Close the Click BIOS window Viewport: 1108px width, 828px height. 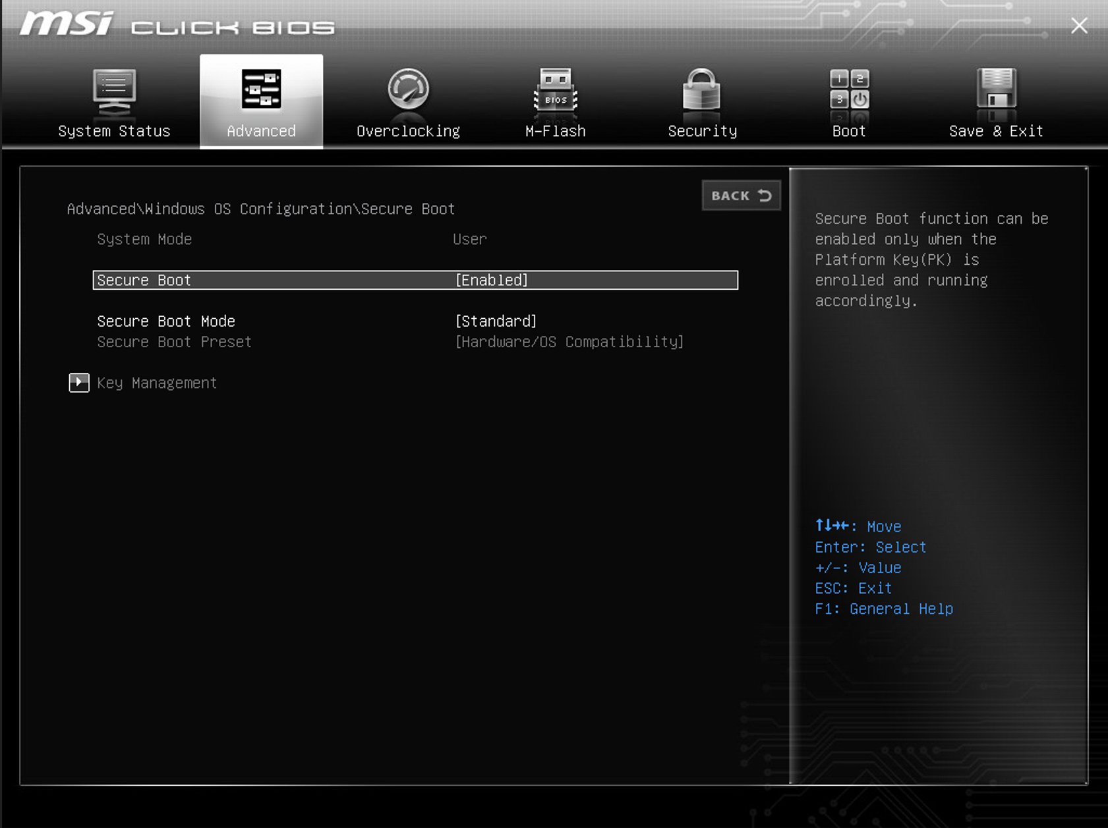click(1079, 26)
